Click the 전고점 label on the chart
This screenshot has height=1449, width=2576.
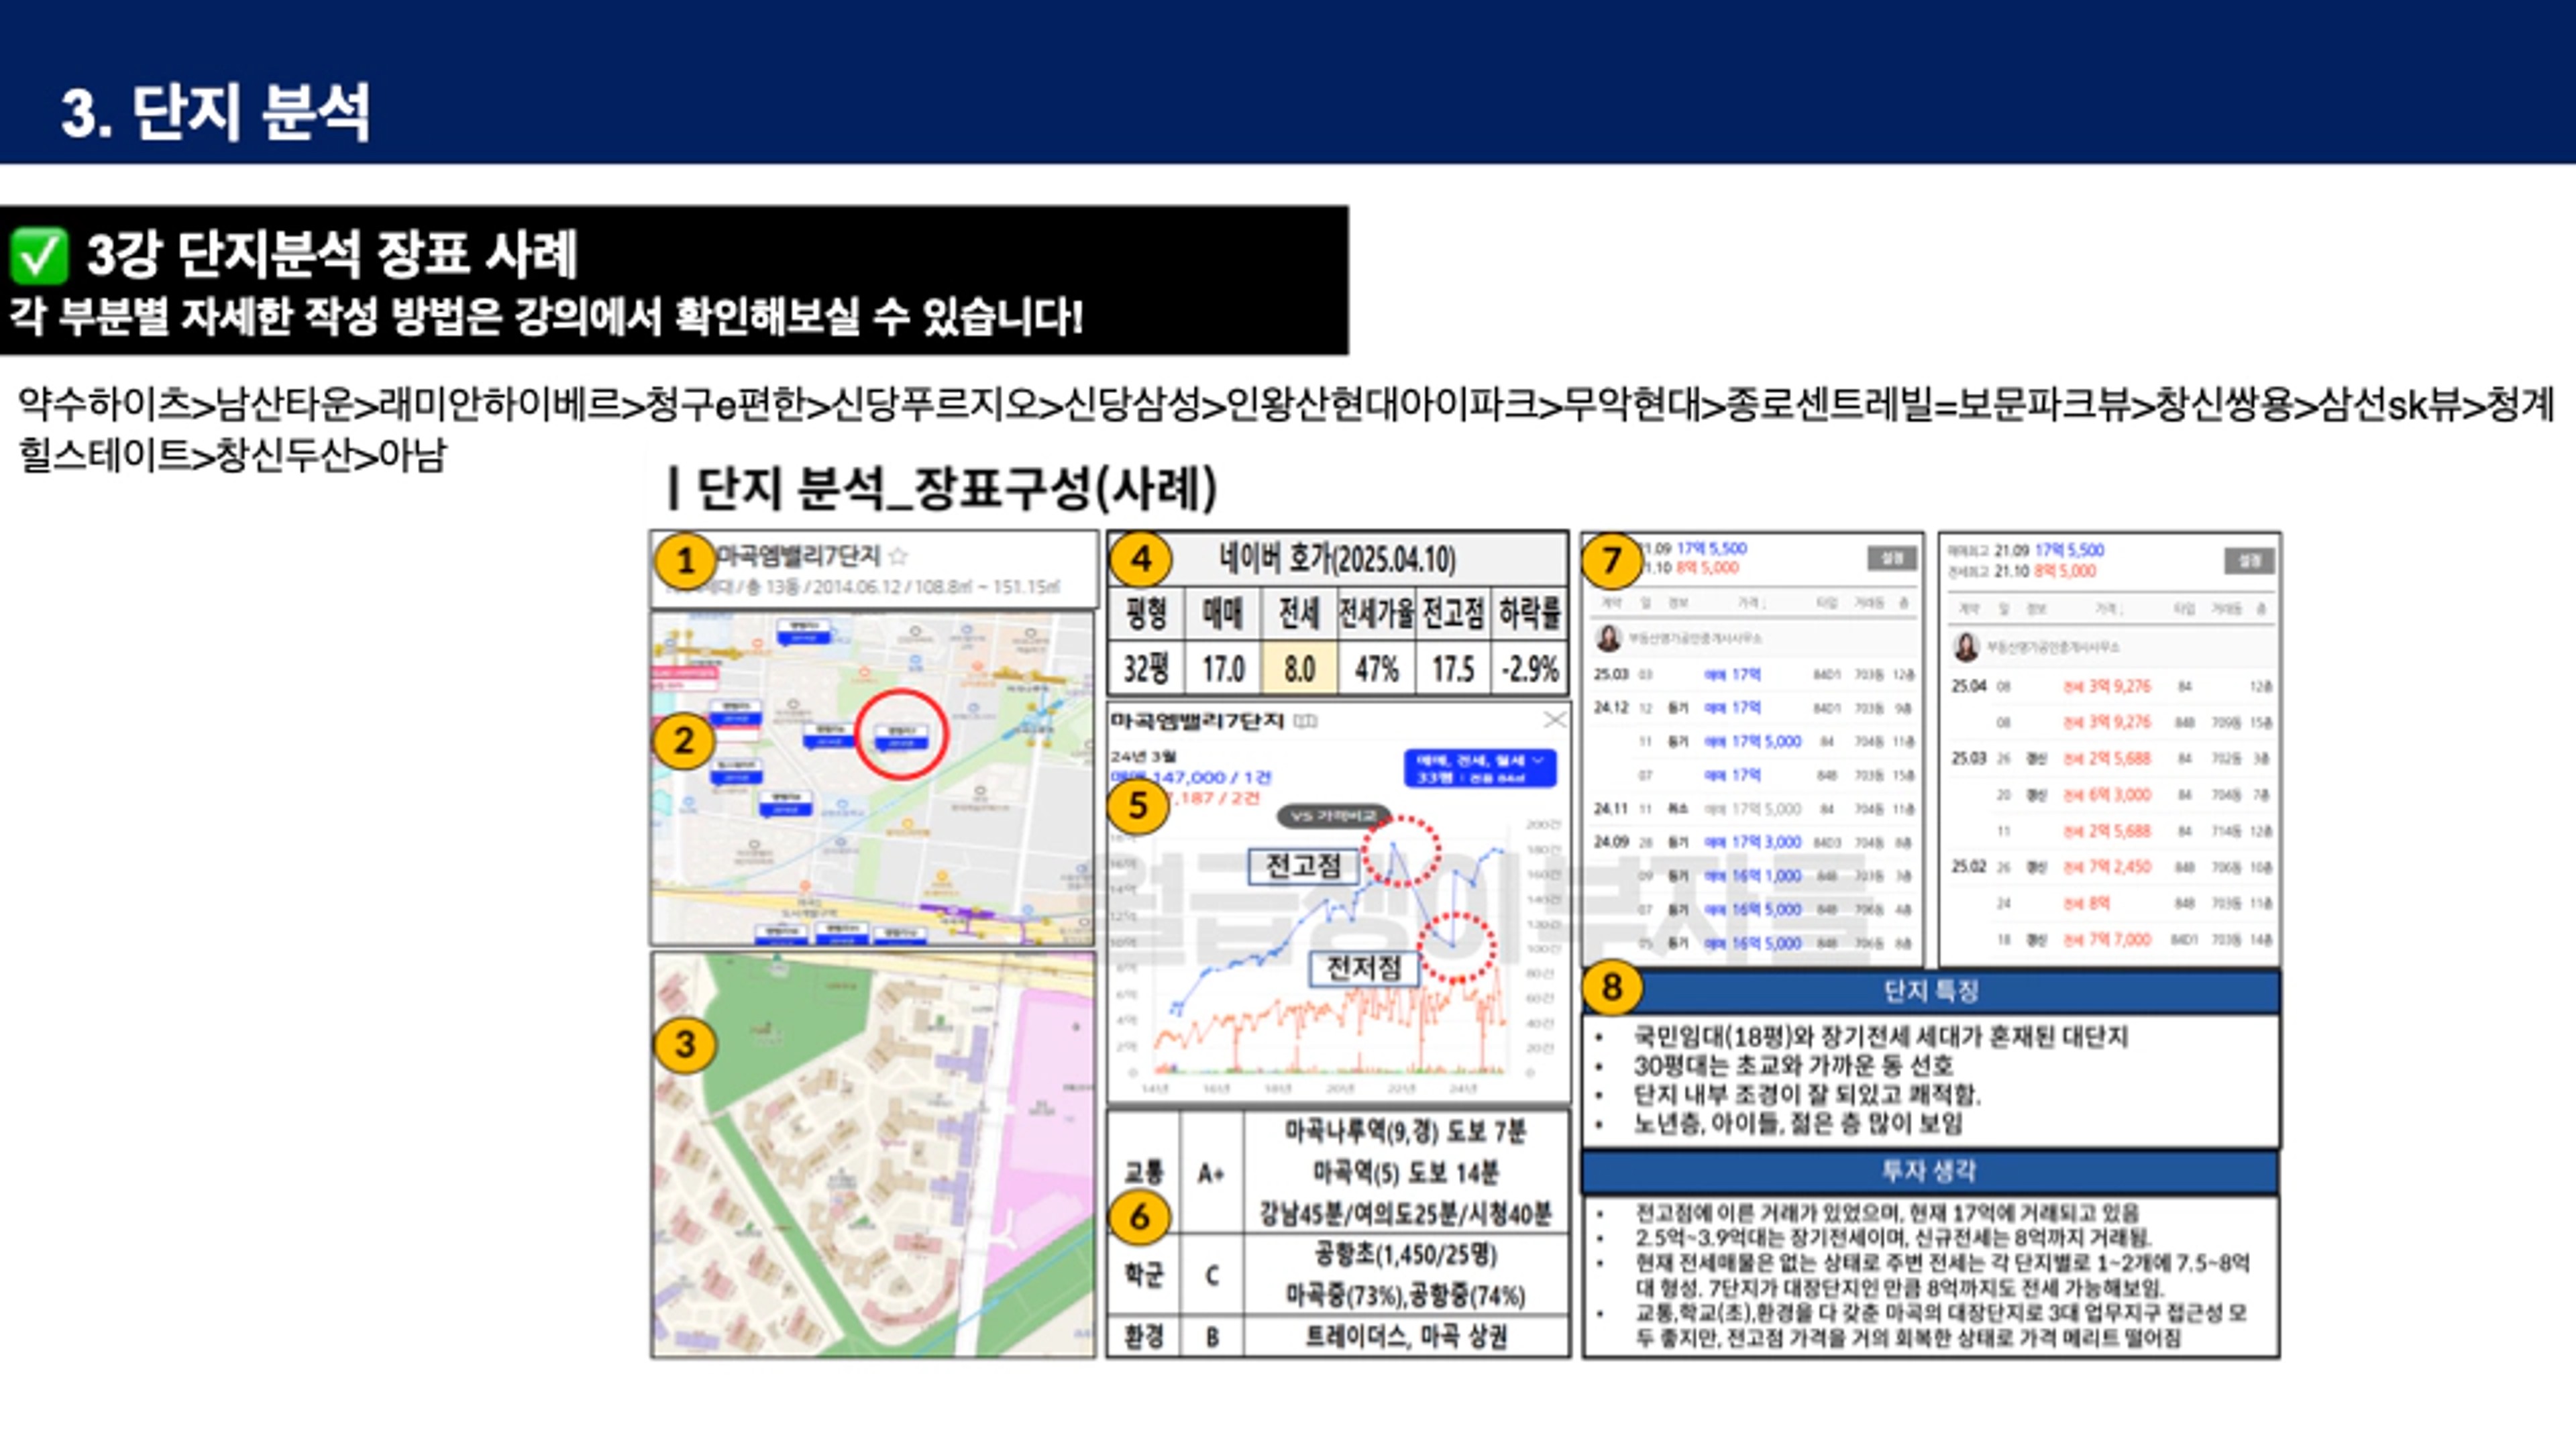pos(1303,866)
